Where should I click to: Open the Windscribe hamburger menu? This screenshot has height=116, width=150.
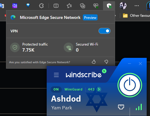click(56, 75)
